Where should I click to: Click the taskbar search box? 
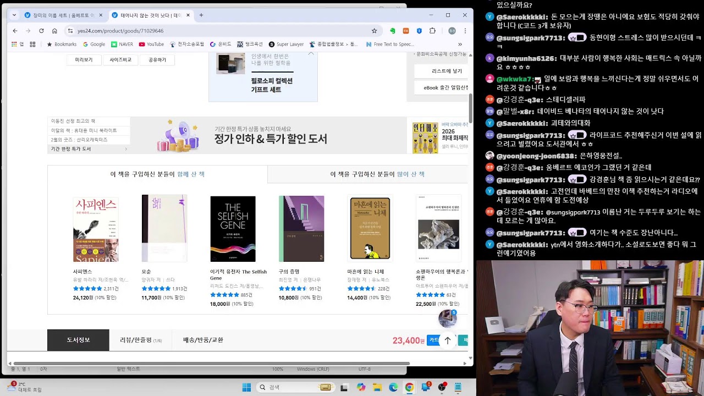[295, 387]
